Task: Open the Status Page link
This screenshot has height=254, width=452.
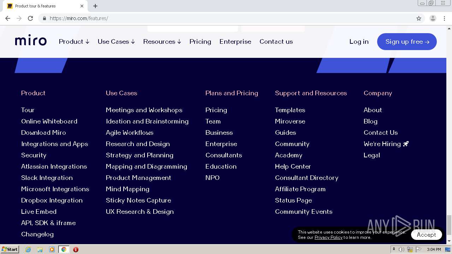Action: (293, 200)
